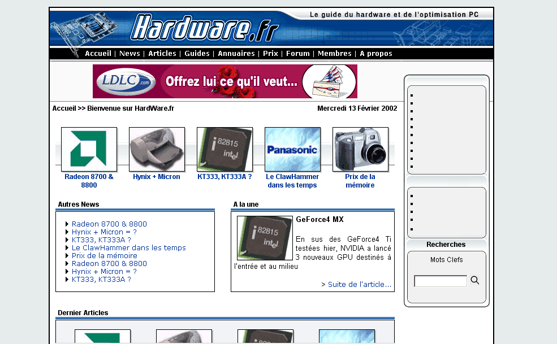Click the magnifier search icon
557x344 pixels.
[x=475, y=280]
